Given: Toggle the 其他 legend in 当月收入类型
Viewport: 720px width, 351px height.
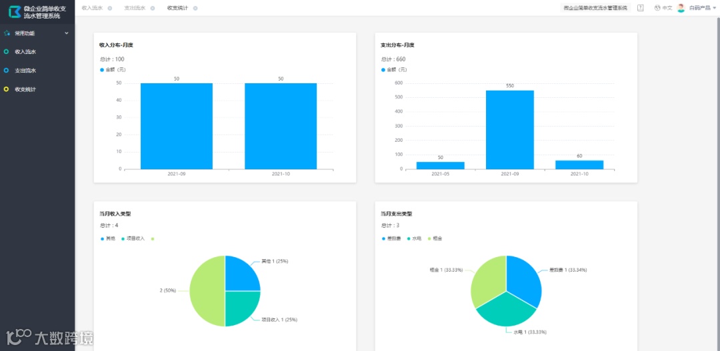Looking at the screenshot, I should point(108,238).
